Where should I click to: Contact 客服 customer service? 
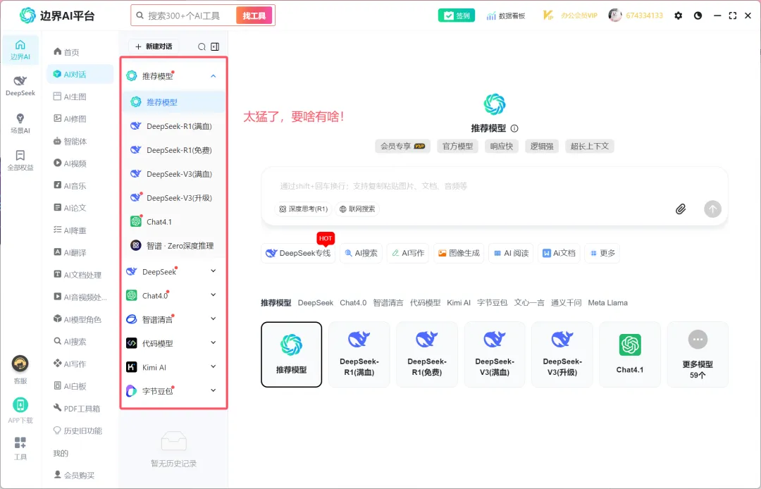pyautogui.click(x=20, y=370)
